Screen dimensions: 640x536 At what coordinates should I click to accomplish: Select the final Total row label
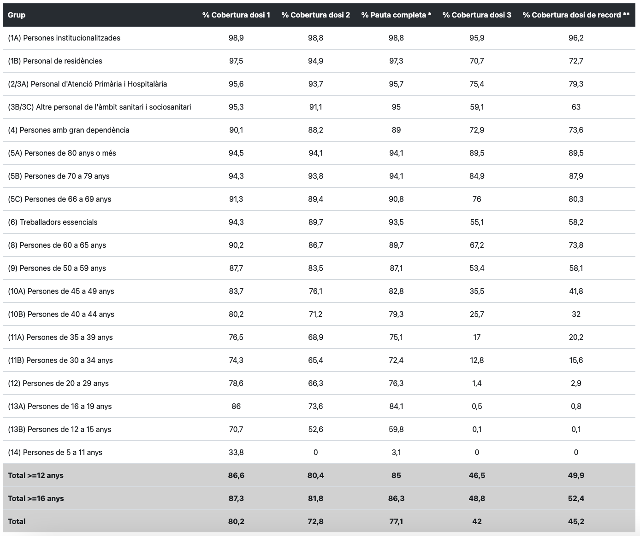click(x=17, y=521)
